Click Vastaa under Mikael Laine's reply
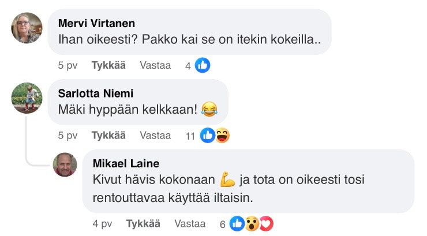Screen dimensions: 427x236 point(190,223)
